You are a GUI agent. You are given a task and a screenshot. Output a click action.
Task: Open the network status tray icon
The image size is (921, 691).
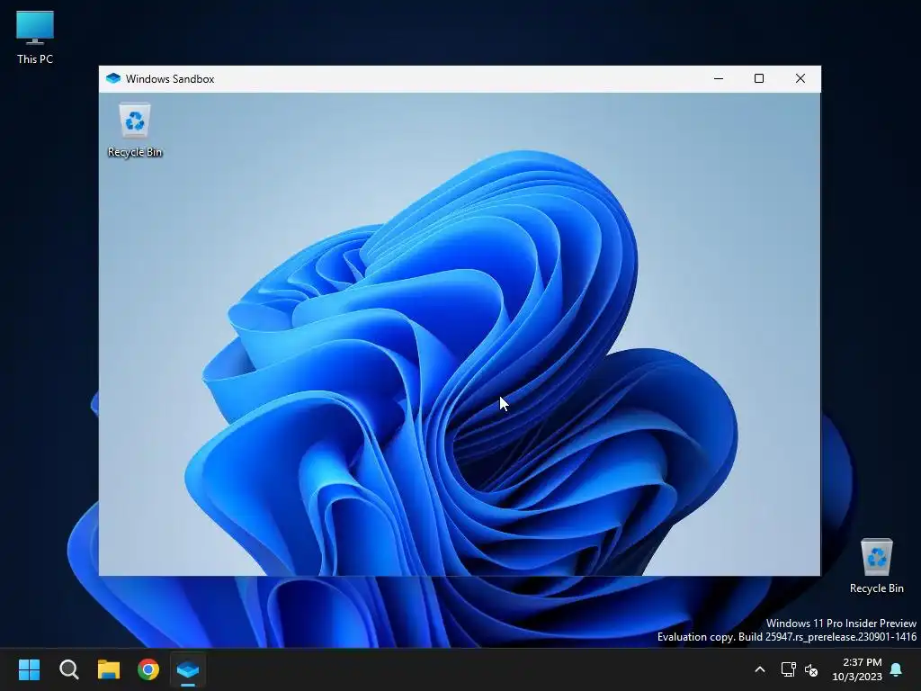pos(788,669)
